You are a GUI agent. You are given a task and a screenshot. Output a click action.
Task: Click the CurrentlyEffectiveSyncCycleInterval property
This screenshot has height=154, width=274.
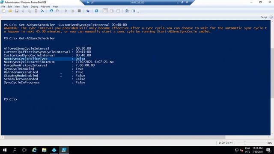pos(37,52)
